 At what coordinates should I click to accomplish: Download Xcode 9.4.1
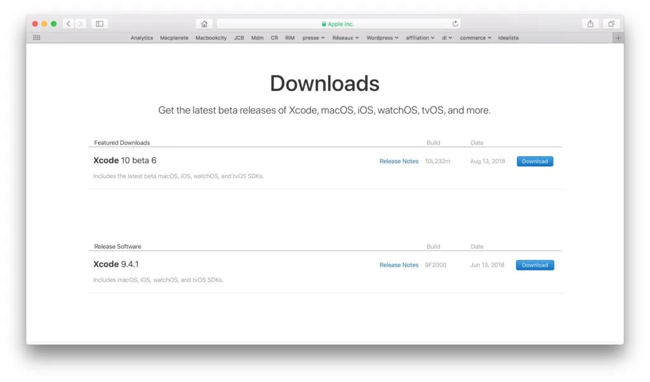pos(534,265)
